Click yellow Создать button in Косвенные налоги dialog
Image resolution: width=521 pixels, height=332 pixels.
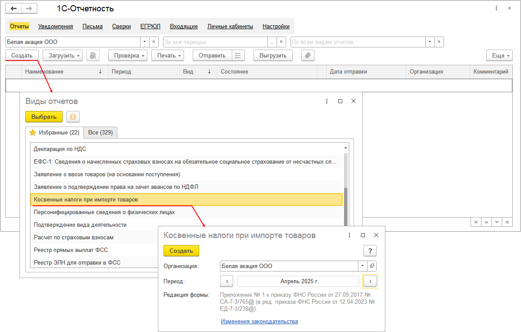pos(181,251)
